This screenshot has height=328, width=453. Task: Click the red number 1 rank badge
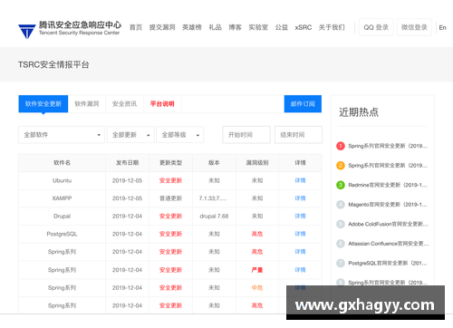coord(341,146)
